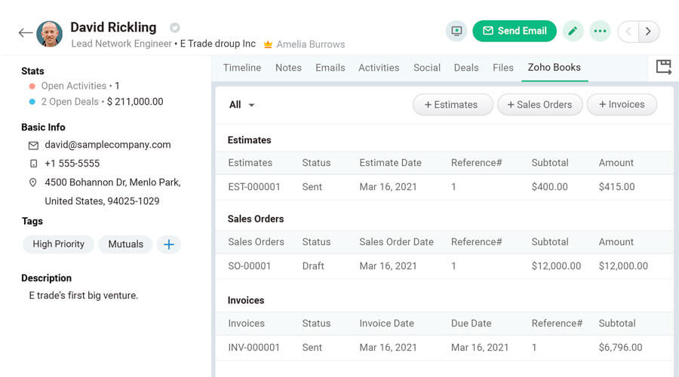Viewport: 679px width, 377px height.
Task: Select the Mutuals tag
Action: pyautogui.click(x=125, y=244)
